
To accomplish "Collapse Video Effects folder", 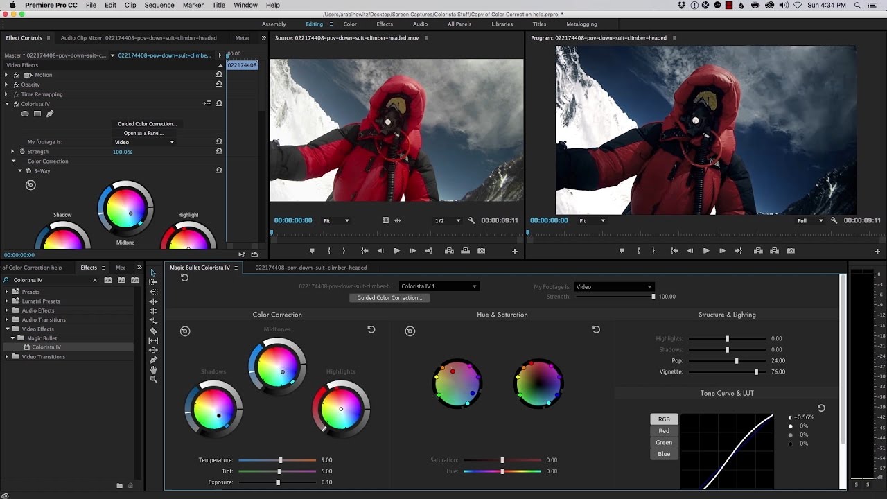I will coord(7,329).
